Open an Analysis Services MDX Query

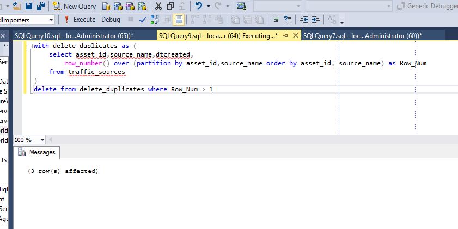click(x=118, y=6)
